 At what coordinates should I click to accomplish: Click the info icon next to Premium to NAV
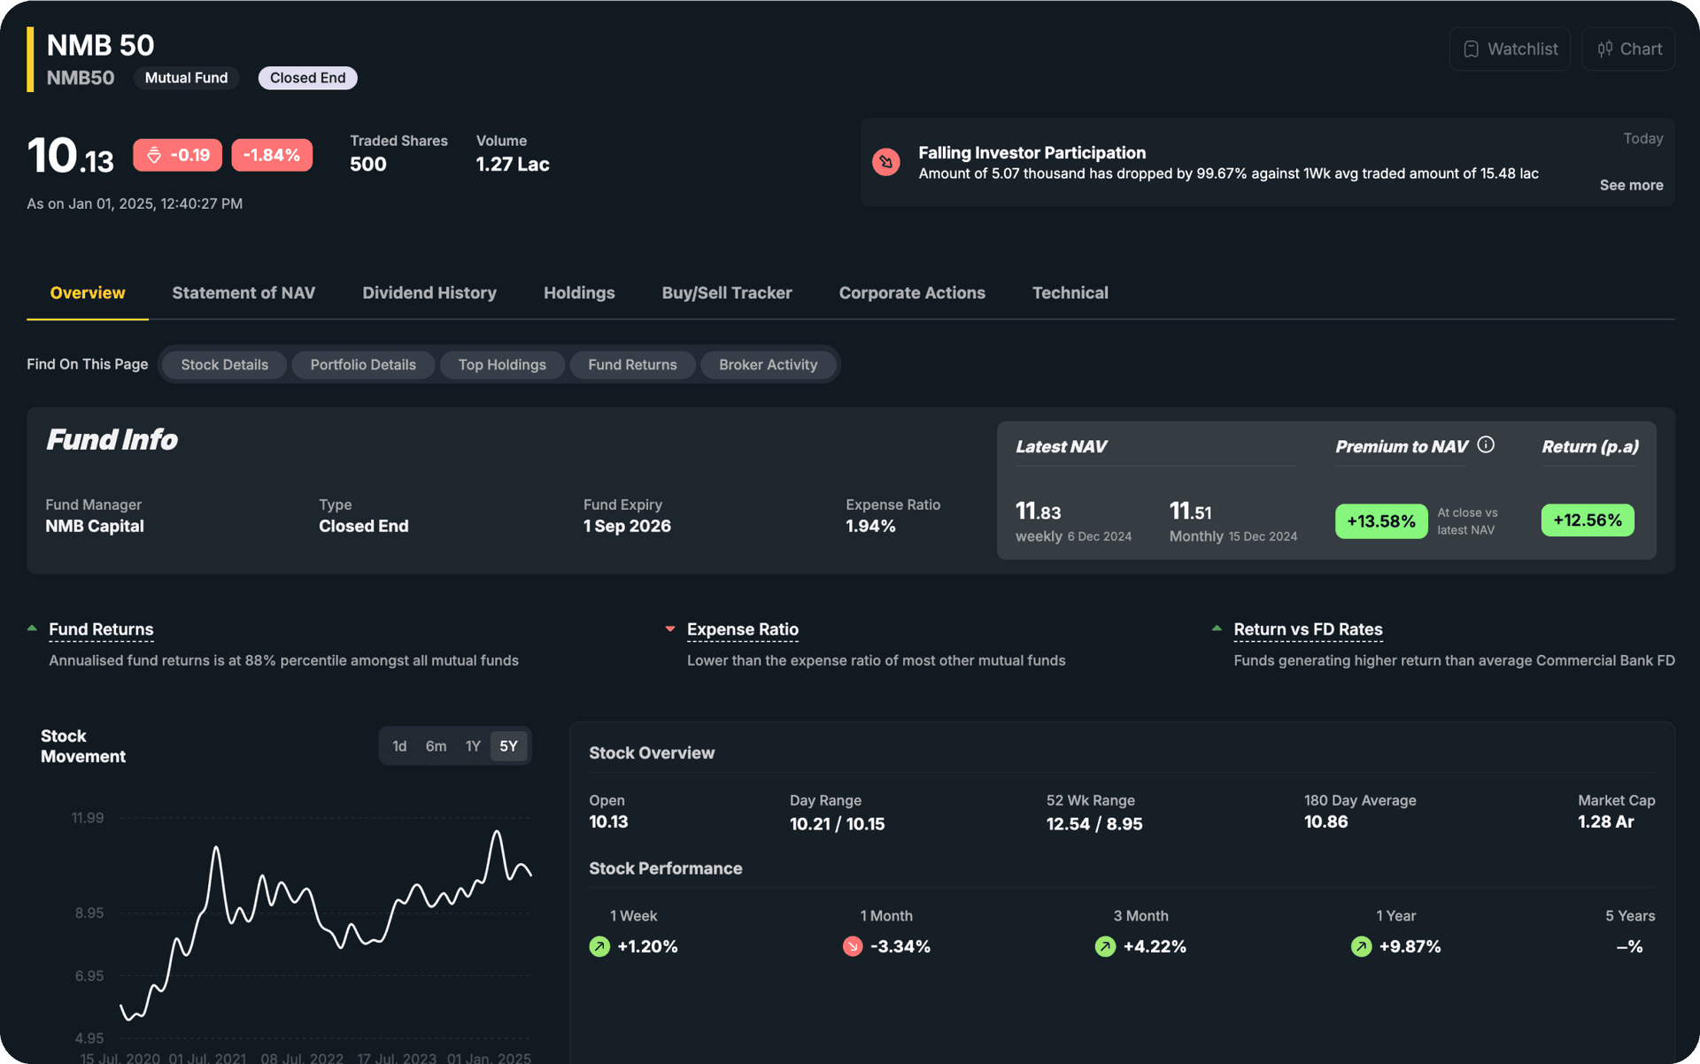click(1486, 445)
